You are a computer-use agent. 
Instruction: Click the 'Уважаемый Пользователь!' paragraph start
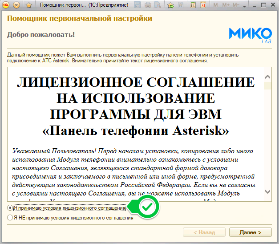tap(54, 151)
